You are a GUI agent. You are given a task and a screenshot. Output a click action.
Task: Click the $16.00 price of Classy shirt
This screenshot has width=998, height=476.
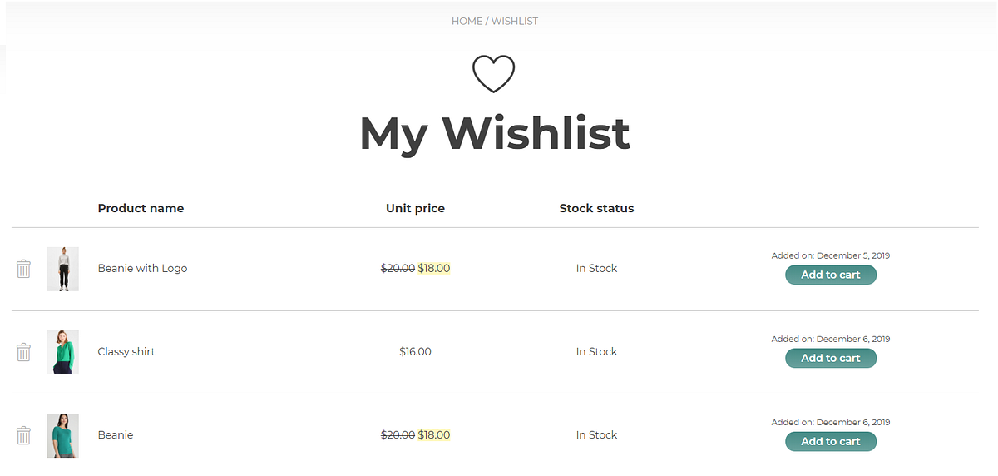[415, 351]
